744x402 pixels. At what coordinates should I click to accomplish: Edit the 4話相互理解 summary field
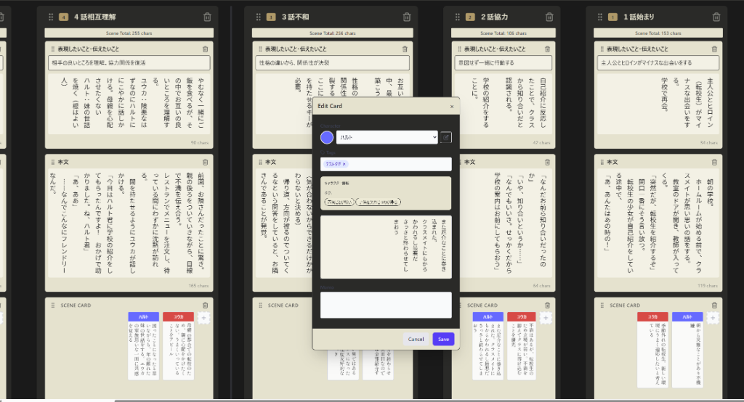[129, 62]
